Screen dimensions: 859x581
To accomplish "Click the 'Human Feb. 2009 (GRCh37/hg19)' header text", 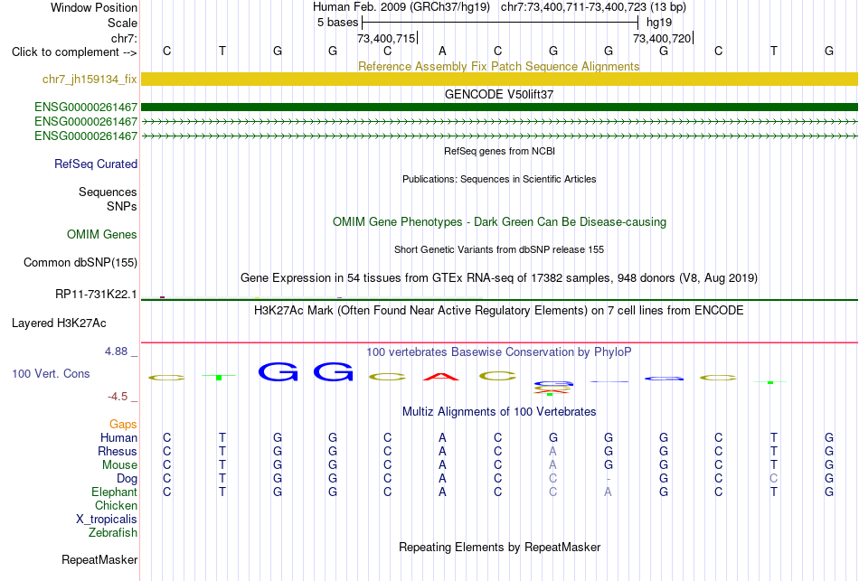I will (x=401, y=7).
